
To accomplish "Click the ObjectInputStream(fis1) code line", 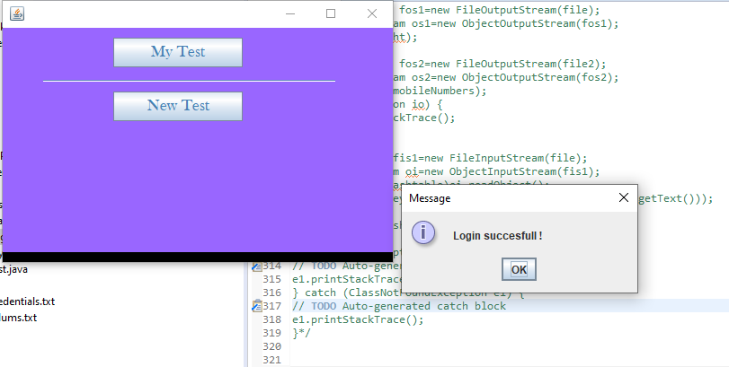I will tap(496, 171).
